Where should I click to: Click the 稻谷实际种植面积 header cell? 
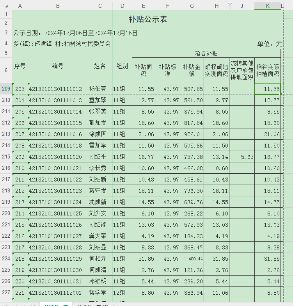pos(268,70)
